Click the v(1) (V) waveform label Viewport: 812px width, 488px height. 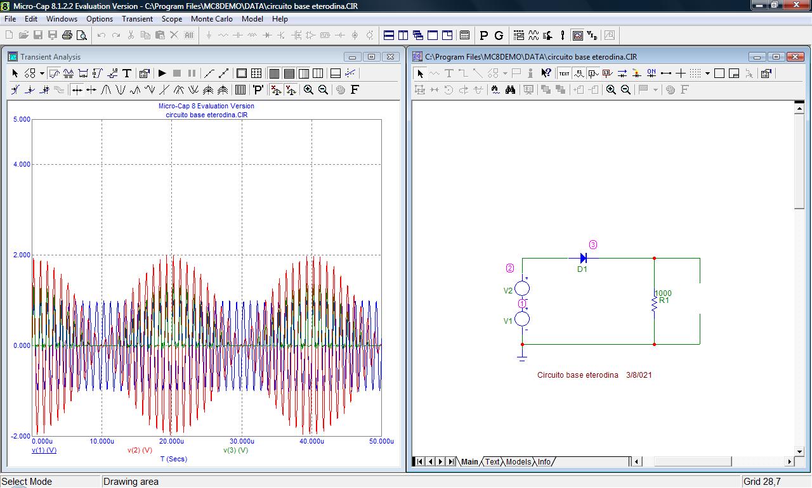coord(44,451)
